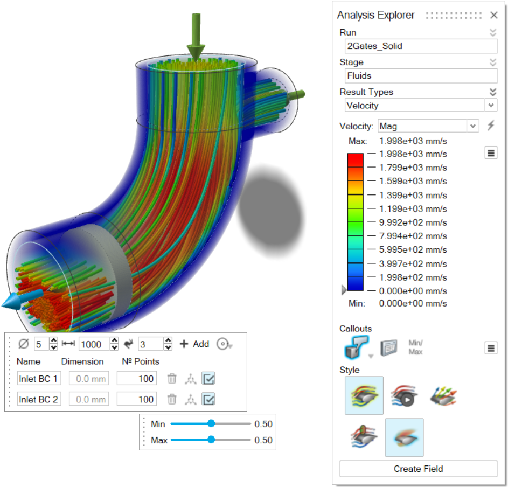This screenshot has height=487, width=508.
Task: Click the Inlet BC 2 points field
Action: (137, 399)
